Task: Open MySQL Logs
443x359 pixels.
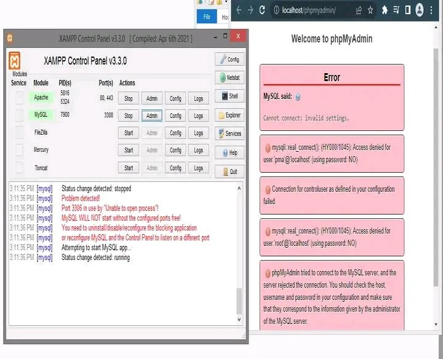Action: click(x=199, y=116)
